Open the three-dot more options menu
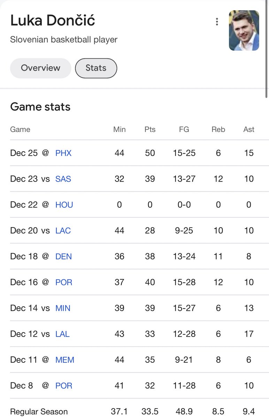The height and width of the screenshot is (419, 269). 217,22
